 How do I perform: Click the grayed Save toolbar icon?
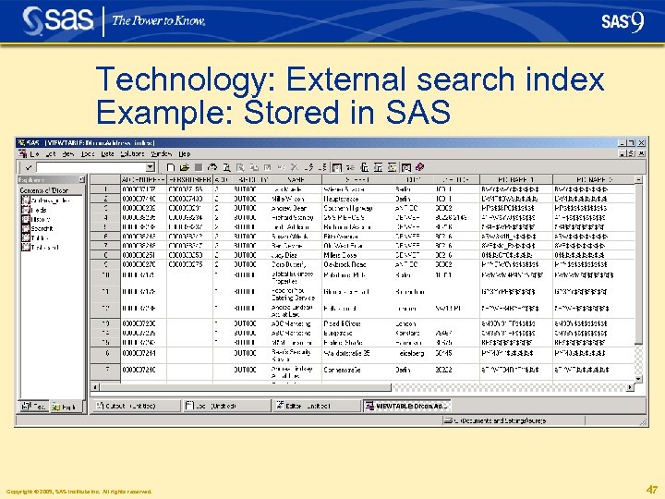click(x=198, y=167)
